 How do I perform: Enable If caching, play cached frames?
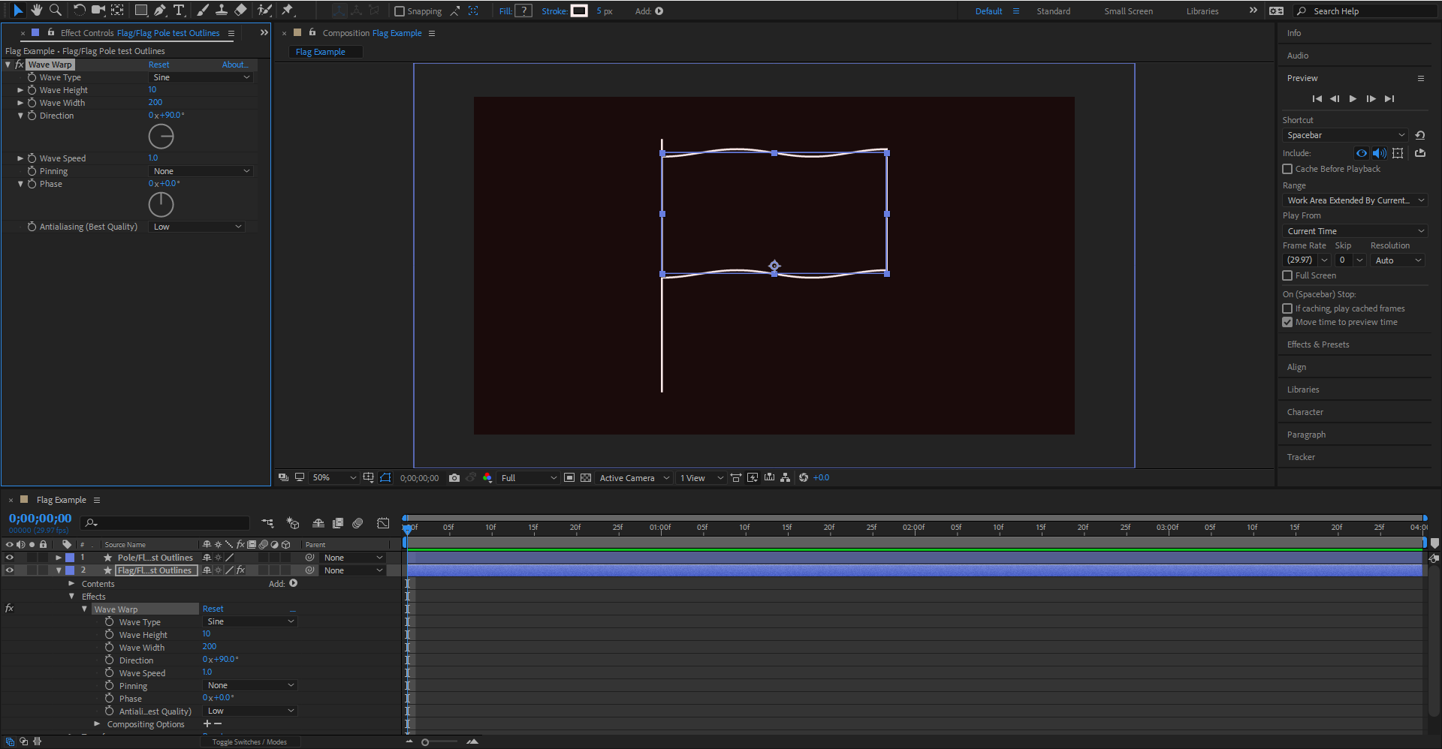point(1287,308)
